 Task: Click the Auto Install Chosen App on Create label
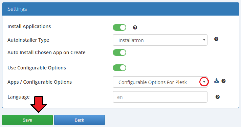tap(46, 52)
